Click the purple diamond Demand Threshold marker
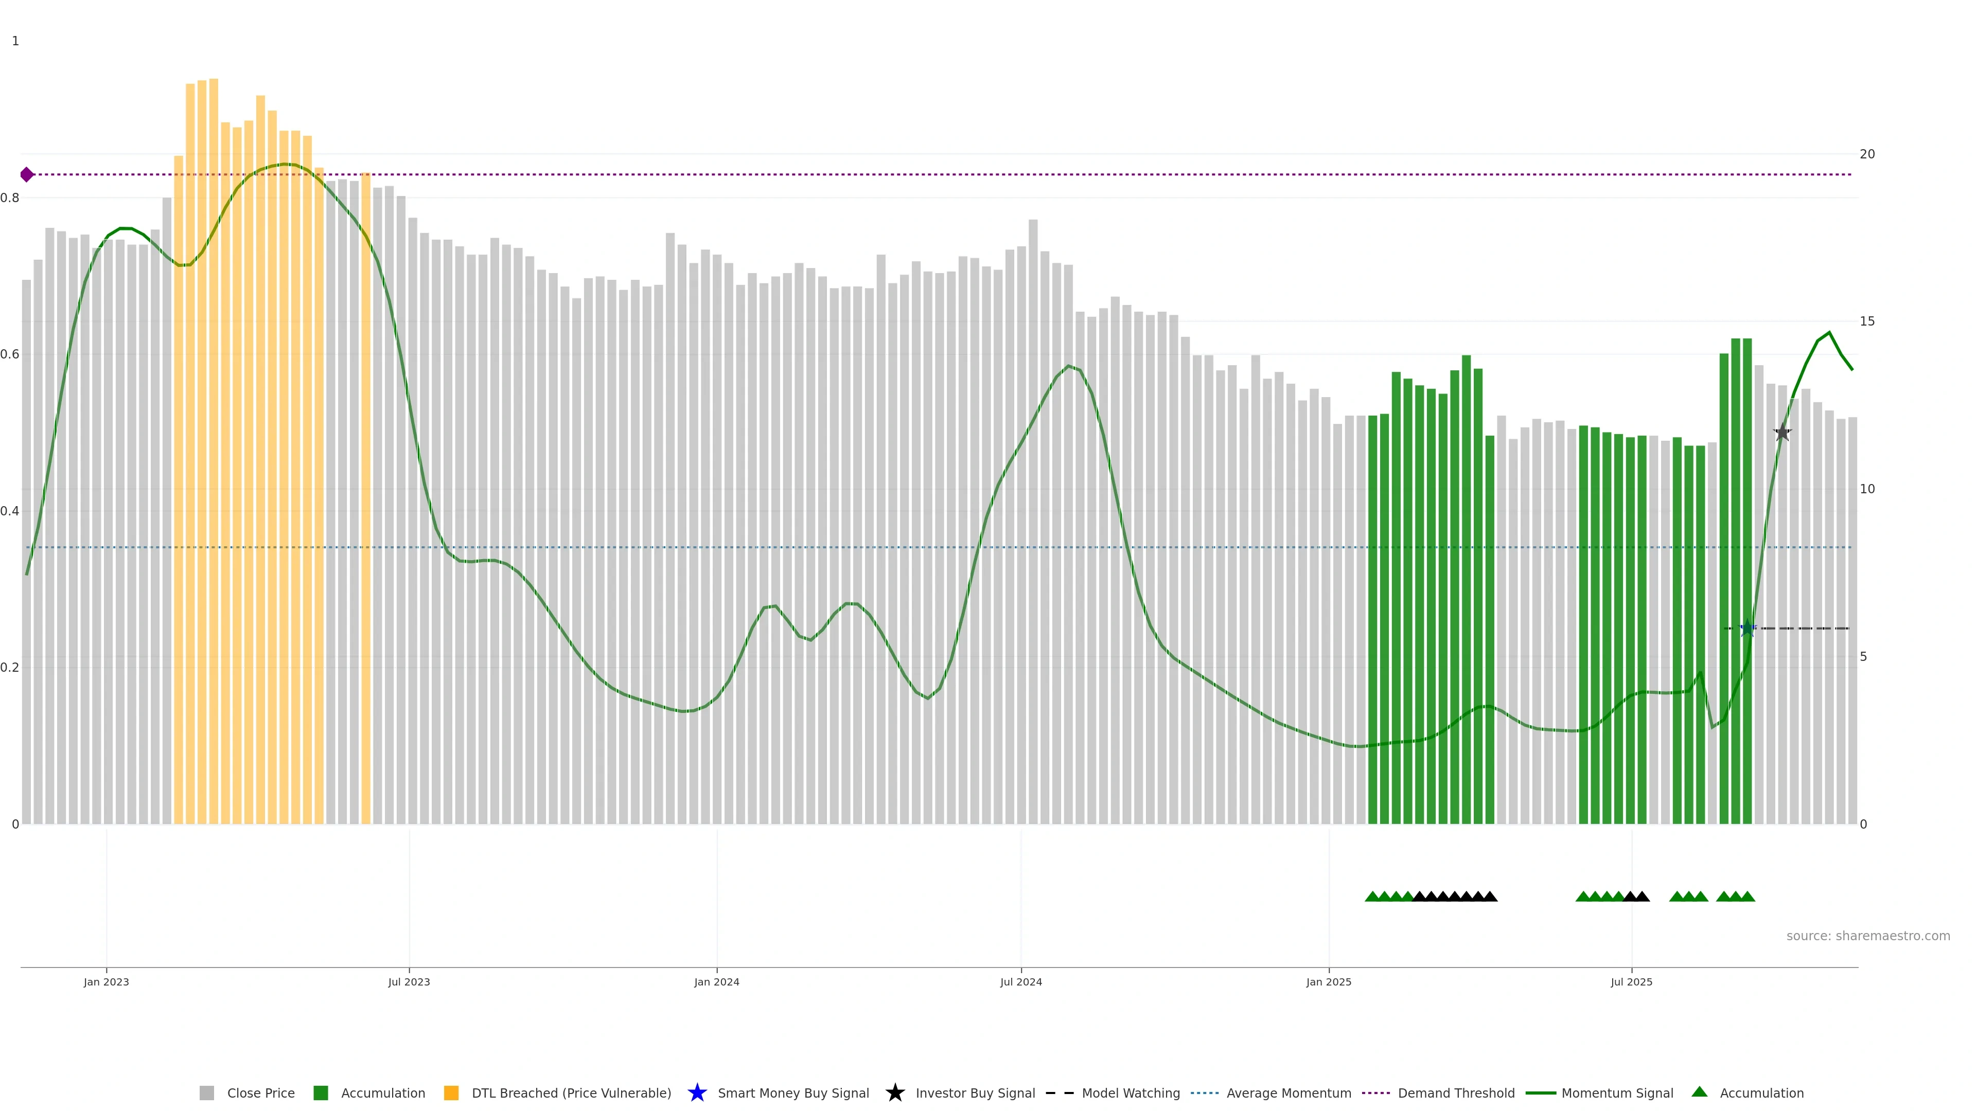 tap(27, 175)
